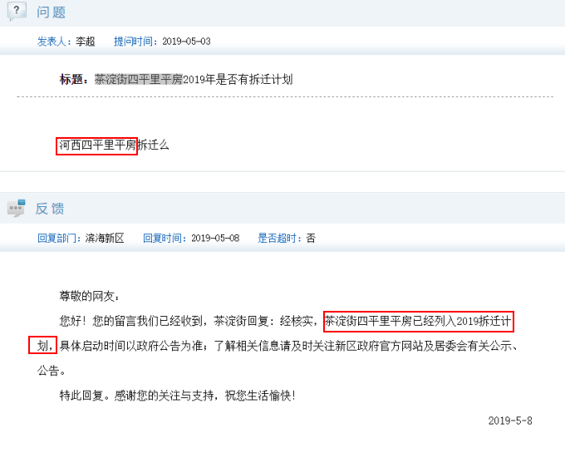This screenshot has height=458, width=565.
Task: Click the question date 2019-05-03
Action: [x=186, y=42]
